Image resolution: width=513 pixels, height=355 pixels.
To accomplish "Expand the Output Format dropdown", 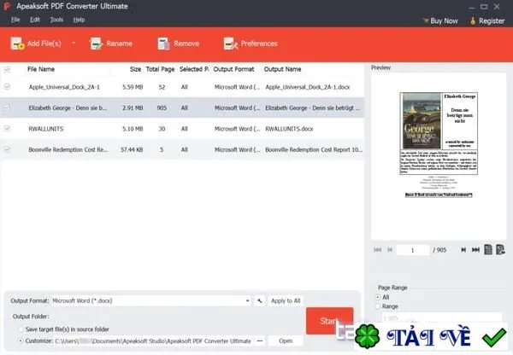I will click(x=247, y=300).
